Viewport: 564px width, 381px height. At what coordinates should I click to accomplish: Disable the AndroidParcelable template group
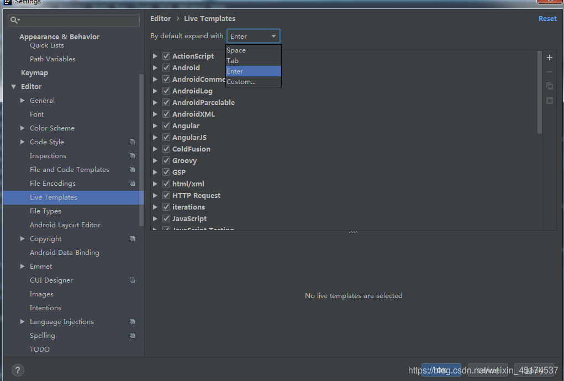pos(166,102)
